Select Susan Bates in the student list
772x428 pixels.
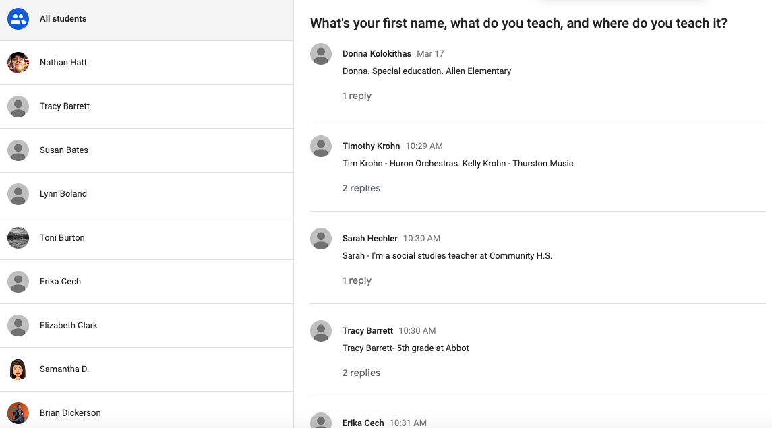point(147,150)
